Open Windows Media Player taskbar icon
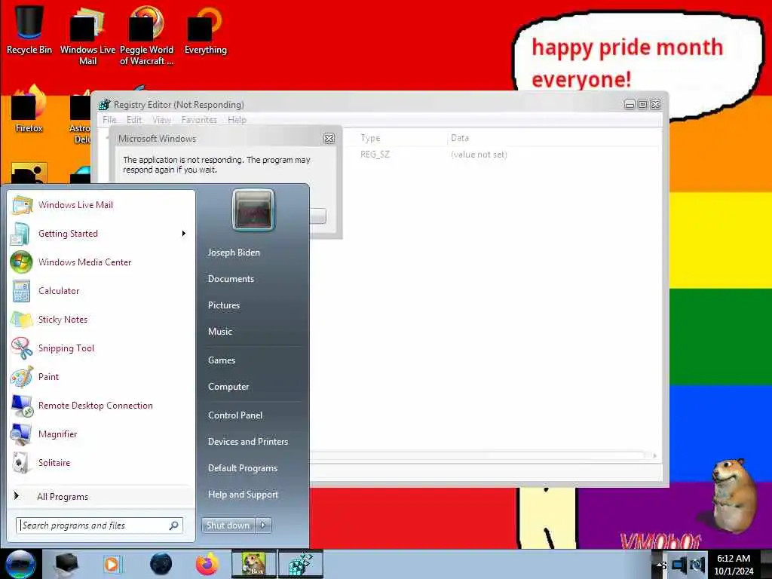 (x=112, y=564)
